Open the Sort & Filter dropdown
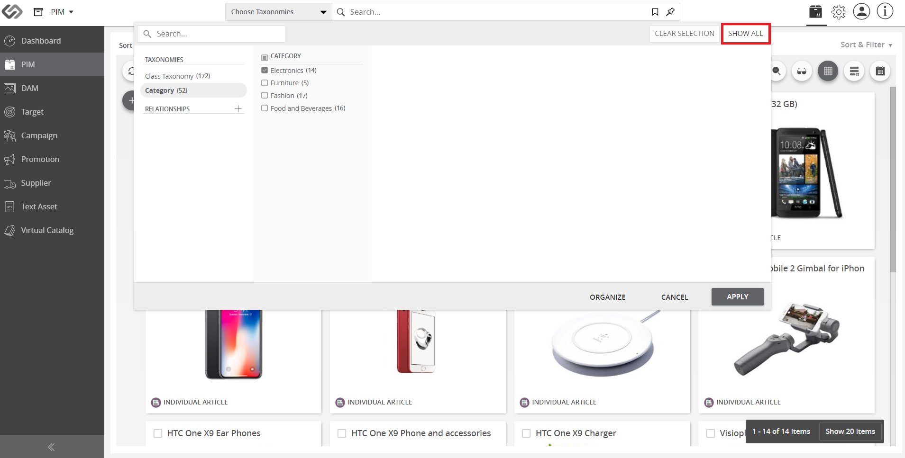Image resolution: width=905 pixels, height=458 pixels. coord(866,45)
